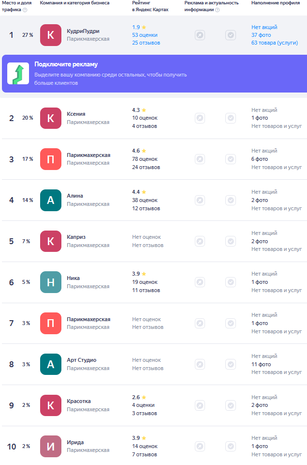This screenshot has width=307, height=465.
Task: Click the checkmark icon in Арт Студио row
Action: tap(231, 364)
